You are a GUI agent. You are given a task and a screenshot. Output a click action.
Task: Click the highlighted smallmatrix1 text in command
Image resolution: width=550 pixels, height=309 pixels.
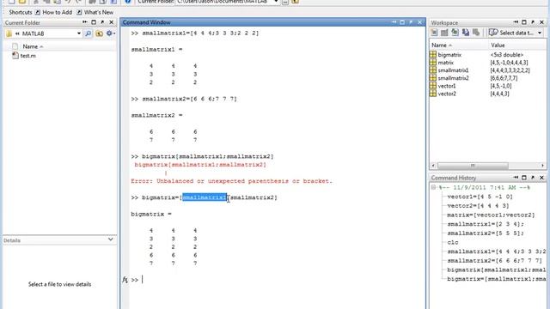coord(205,197)
